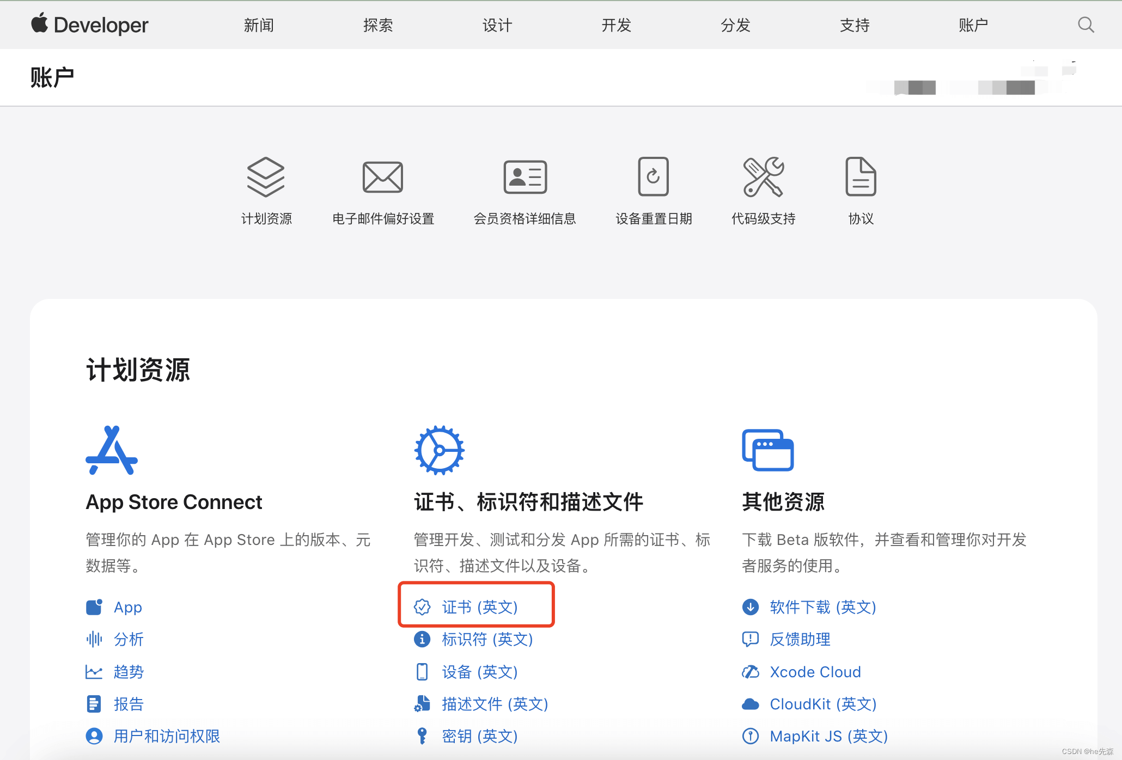Screen dimensions: 1122x760
Task: Open the 设计 navigation menu
Action: tap(497, 25)
